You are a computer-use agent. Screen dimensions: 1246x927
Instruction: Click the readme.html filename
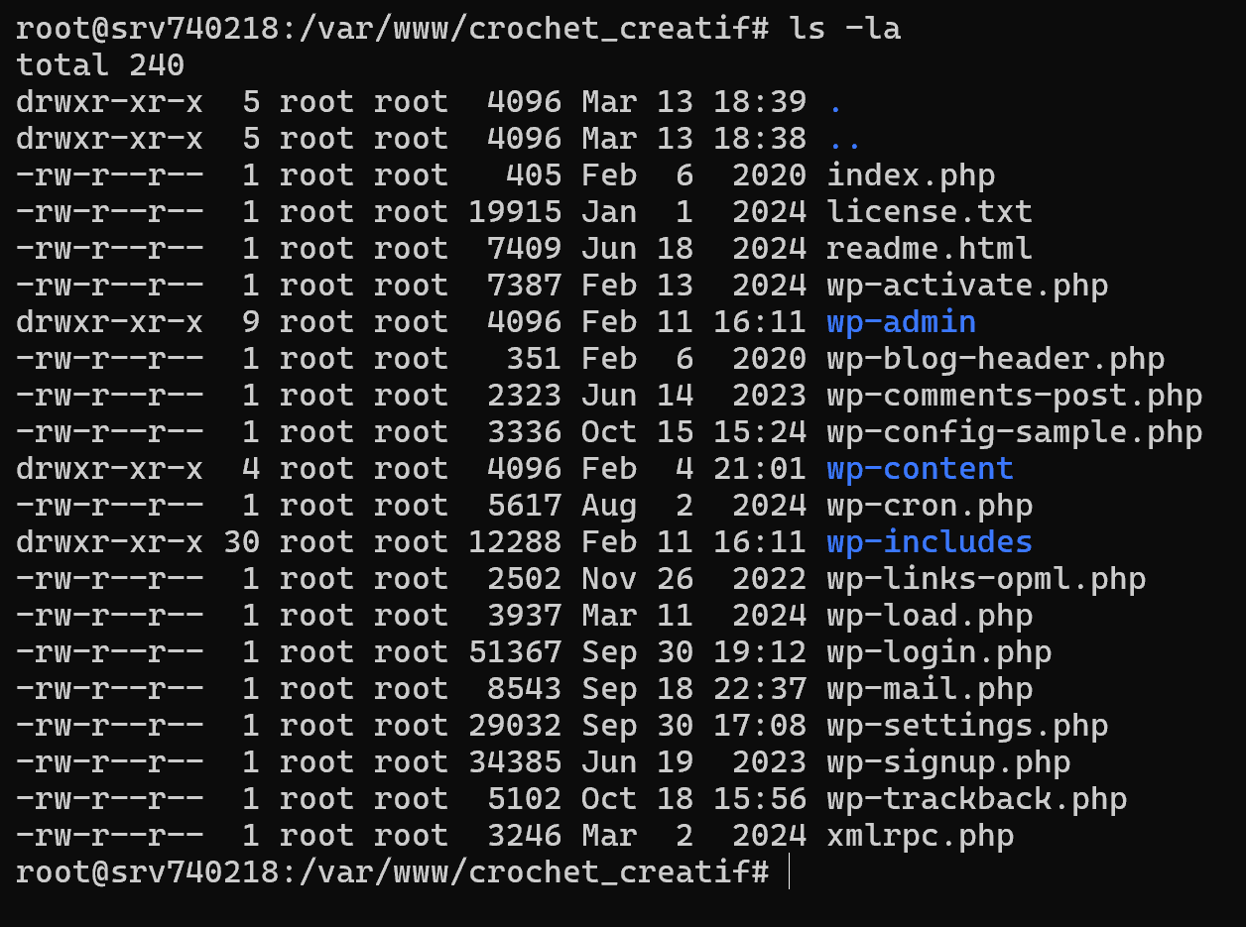[x=930, y=249]
